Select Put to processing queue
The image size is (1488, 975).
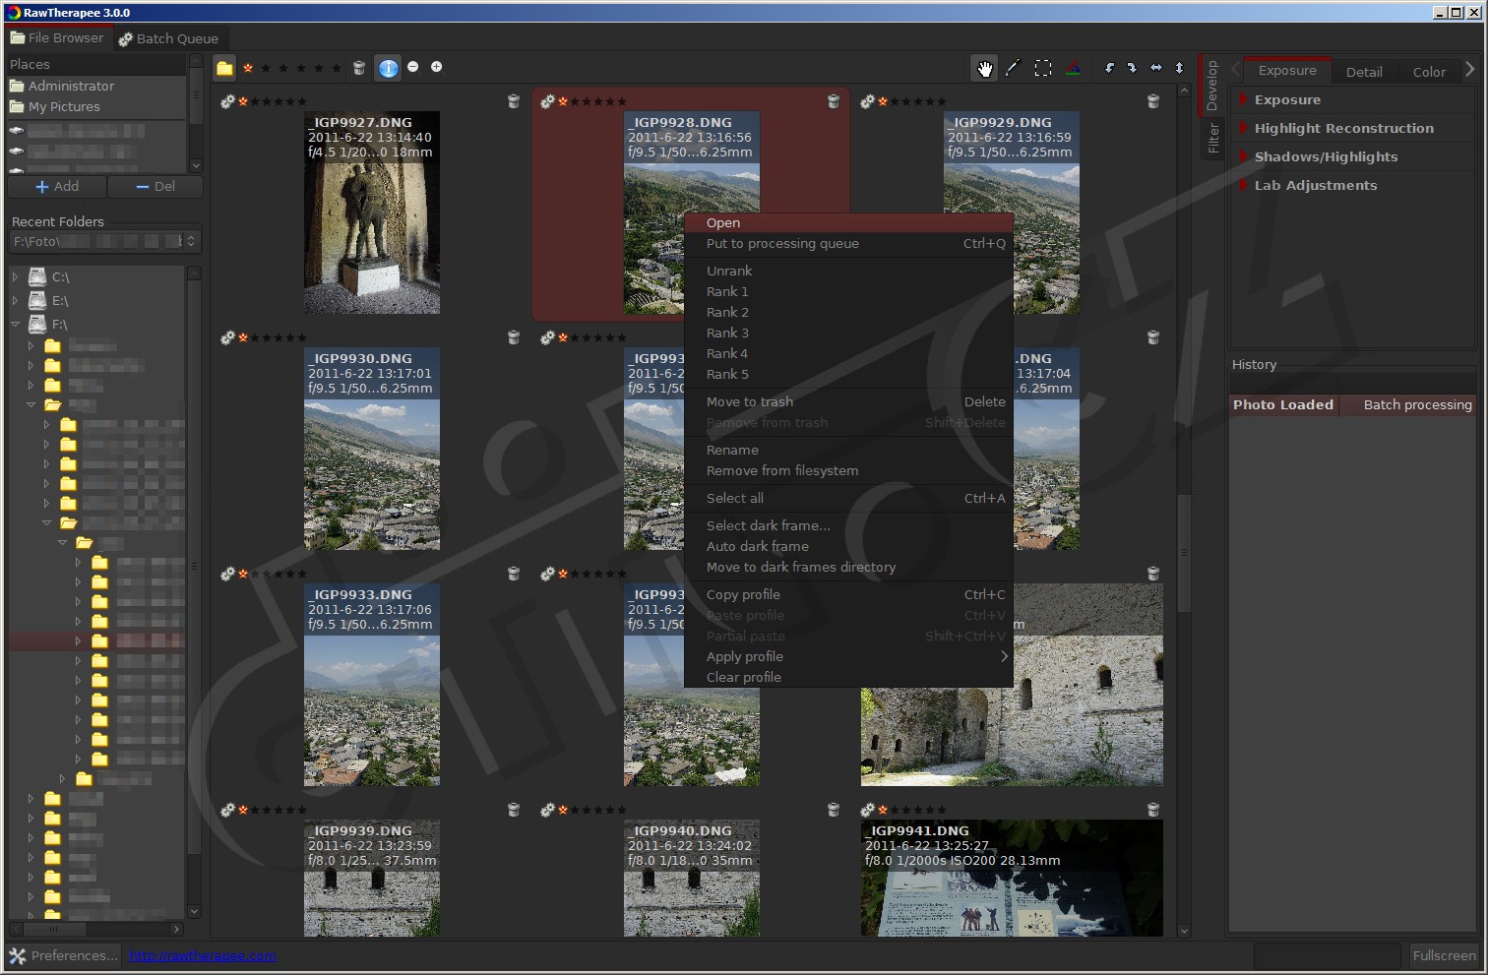click(x=848, y=243)
